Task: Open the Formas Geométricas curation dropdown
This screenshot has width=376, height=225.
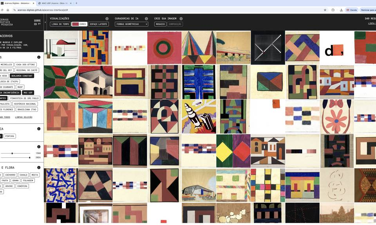Action: 132,24
